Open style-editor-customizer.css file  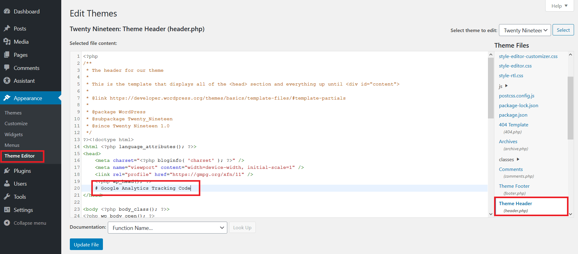(528, 56)
